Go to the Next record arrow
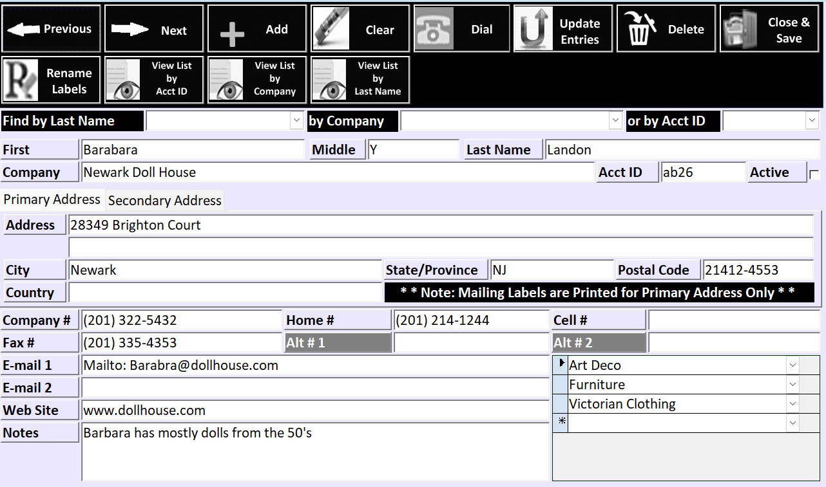Screen dimensions: 826x487 pyautogui.click(x=130, y=30)
